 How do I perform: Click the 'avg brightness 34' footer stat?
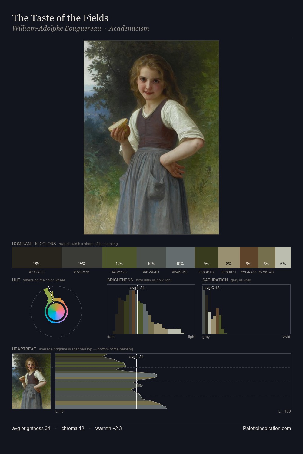coord(31,428)
